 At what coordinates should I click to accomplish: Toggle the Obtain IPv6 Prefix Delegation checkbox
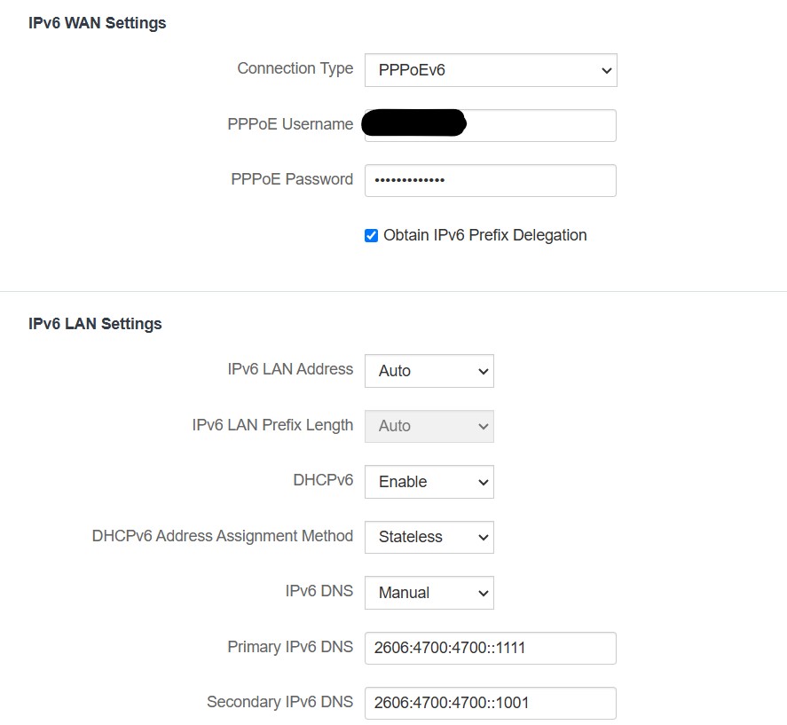point(371,235)
